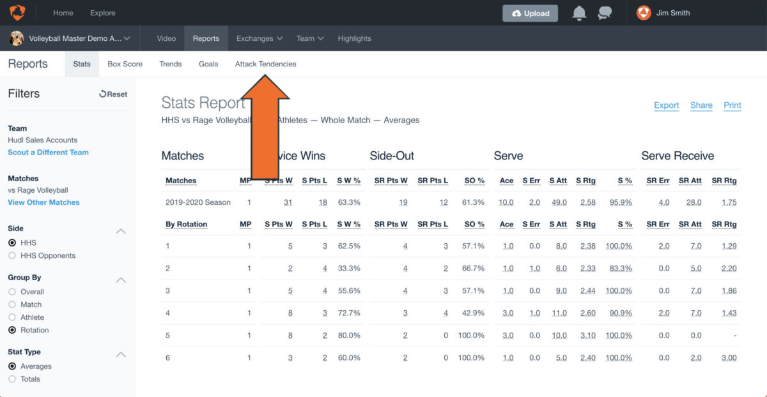
Task: Click the Hudl logo
Action: click(16, 12)
